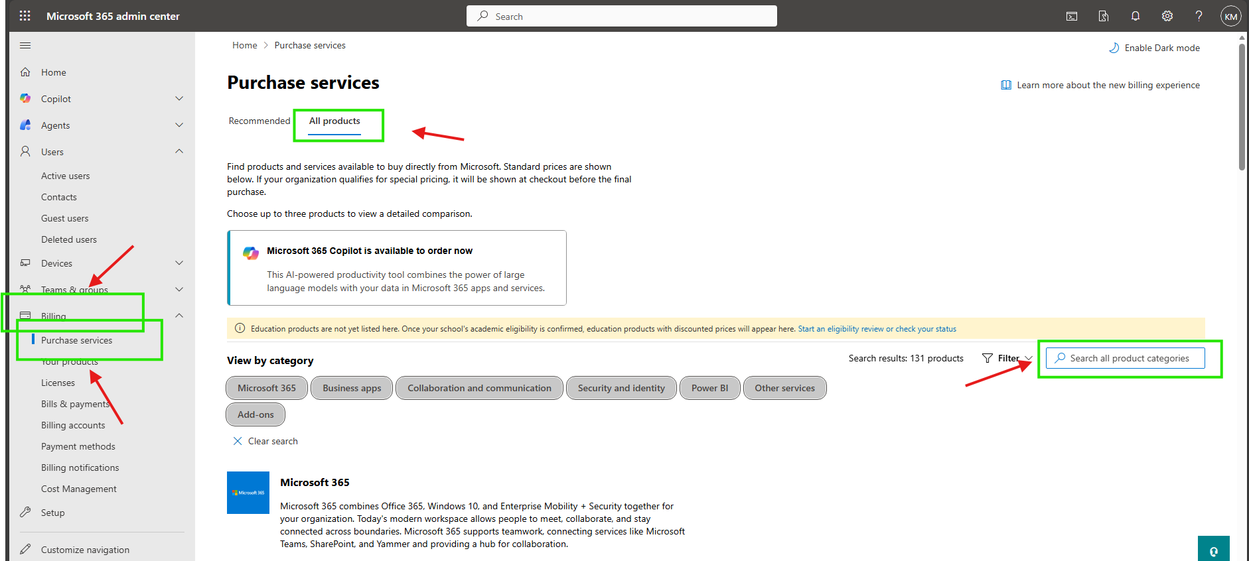Open Active users in sidebar

66,176
